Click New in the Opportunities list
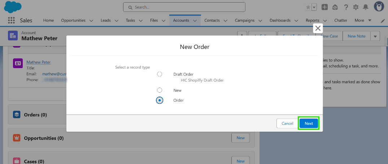The height and width of the screenshot is (164, 388). (x=240, y=138)
